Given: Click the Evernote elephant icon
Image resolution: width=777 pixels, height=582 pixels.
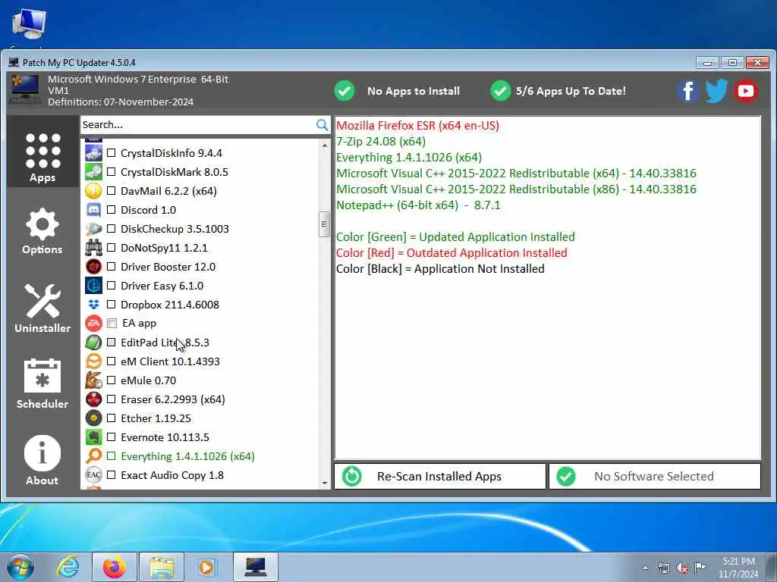Looking at the screenshot, I should coord(93,437).
